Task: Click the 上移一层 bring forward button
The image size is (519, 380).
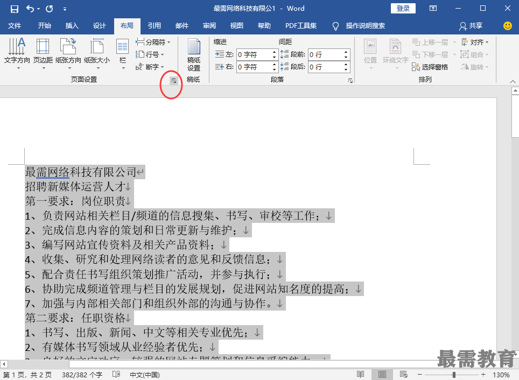Action: [430, 42]
